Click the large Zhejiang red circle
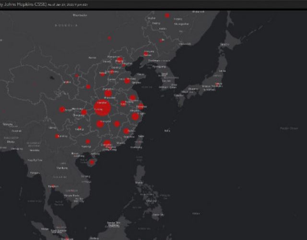The height and width of the screenshot is (240, 307). pyautogui.click(x=135, y=116)
